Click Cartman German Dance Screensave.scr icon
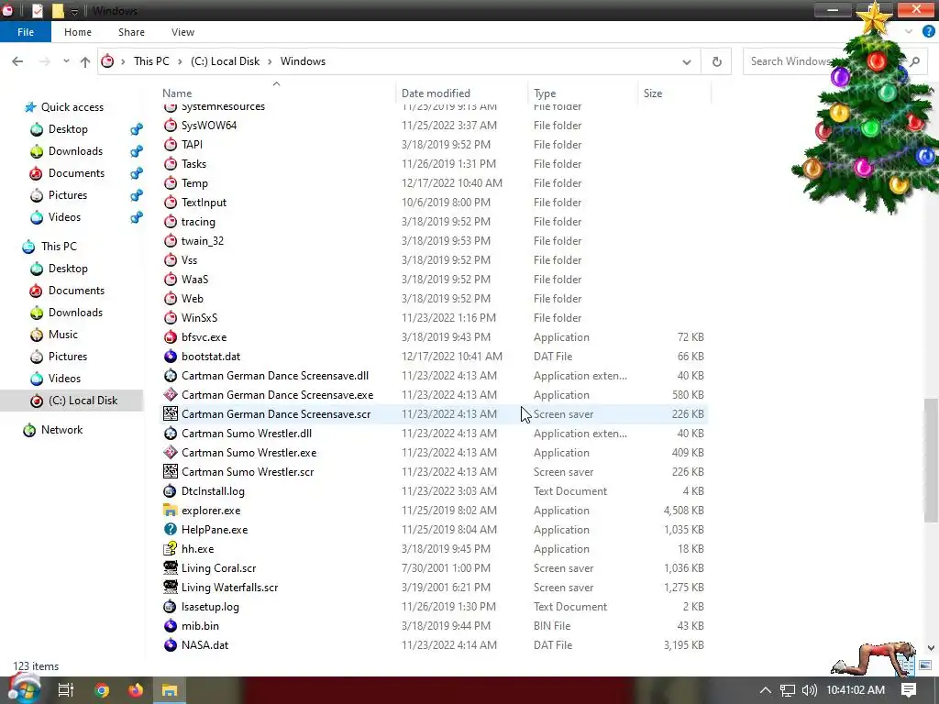 click(171, 413)
